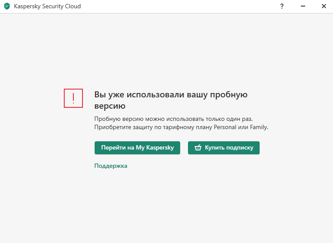Click heading 'Вы уже использовали вашу пробную'

pyautogui.click(x=171, y=95)
